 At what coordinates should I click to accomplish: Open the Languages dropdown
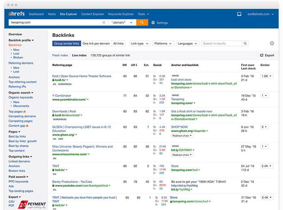[187, 43]
